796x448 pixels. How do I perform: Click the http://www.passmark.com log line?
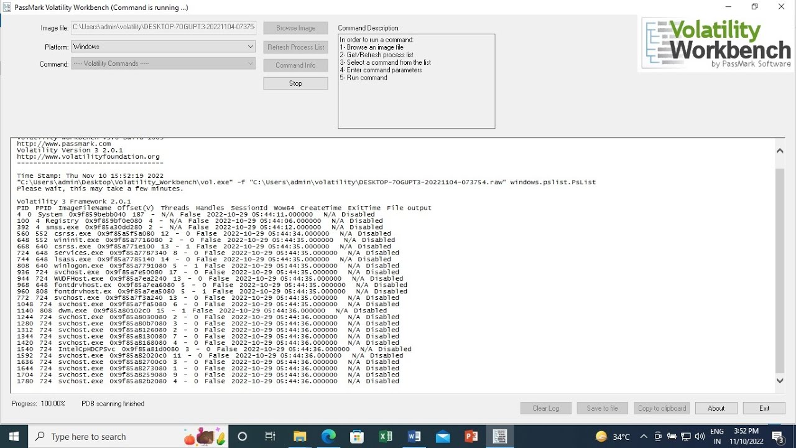pos(63,144)
